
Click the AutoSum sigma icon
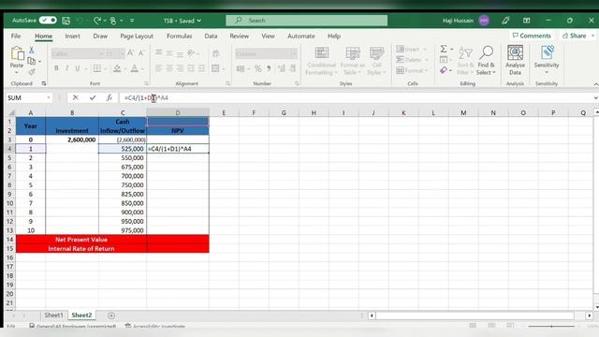[x=444, y=49]
